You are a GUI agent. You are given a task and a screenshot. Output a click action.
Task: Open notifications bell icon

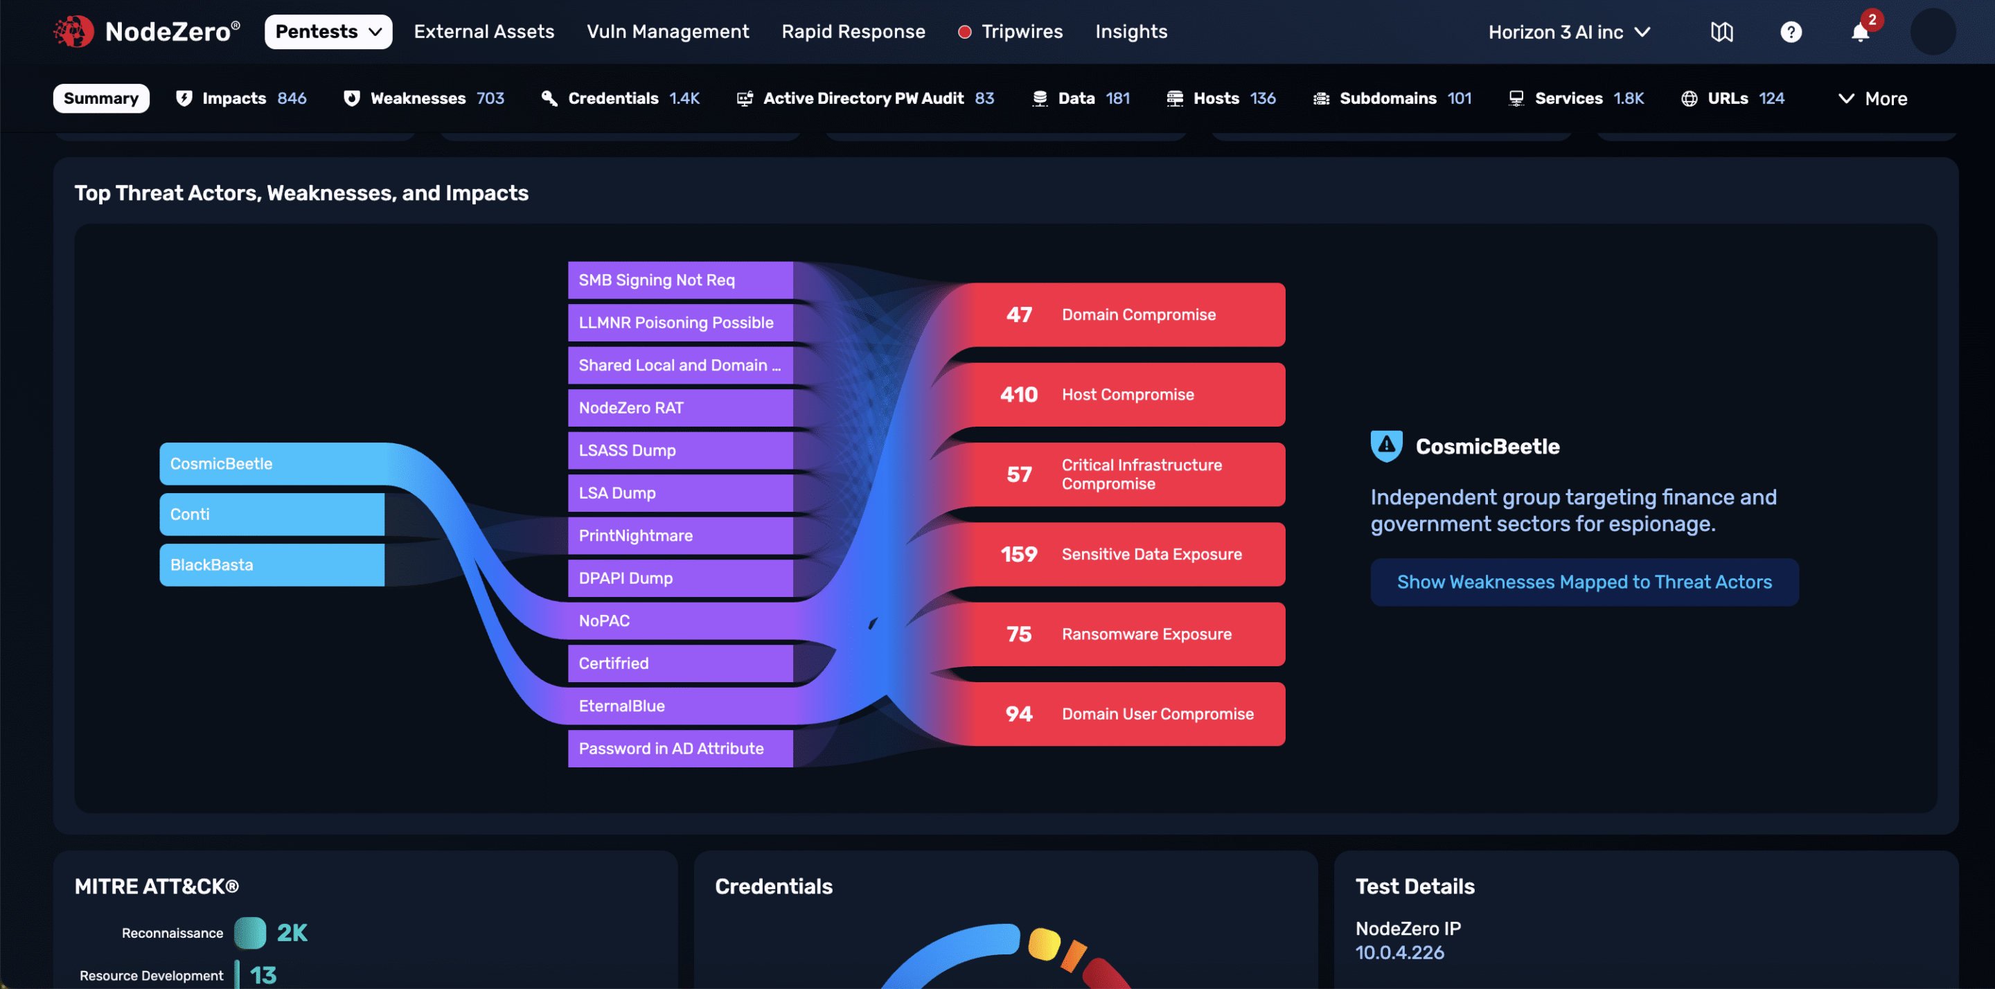pyautogui.click(x=1859, y=32)
